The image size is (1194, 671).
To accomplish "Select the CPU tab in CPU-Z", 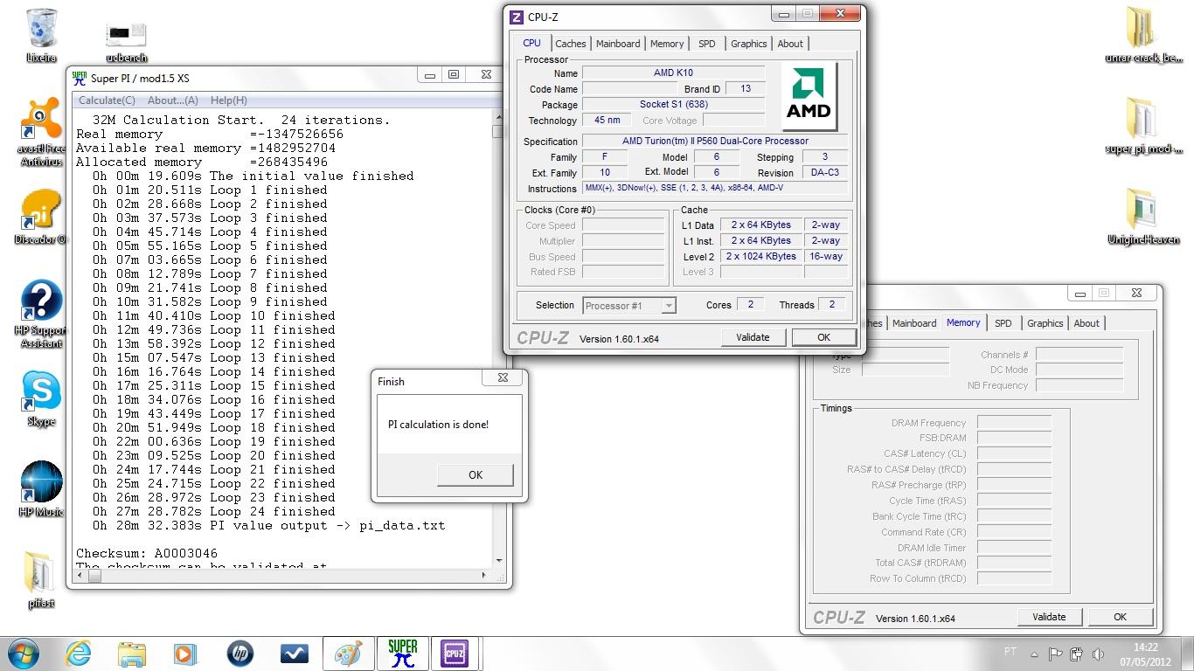I will pos(531,43).
